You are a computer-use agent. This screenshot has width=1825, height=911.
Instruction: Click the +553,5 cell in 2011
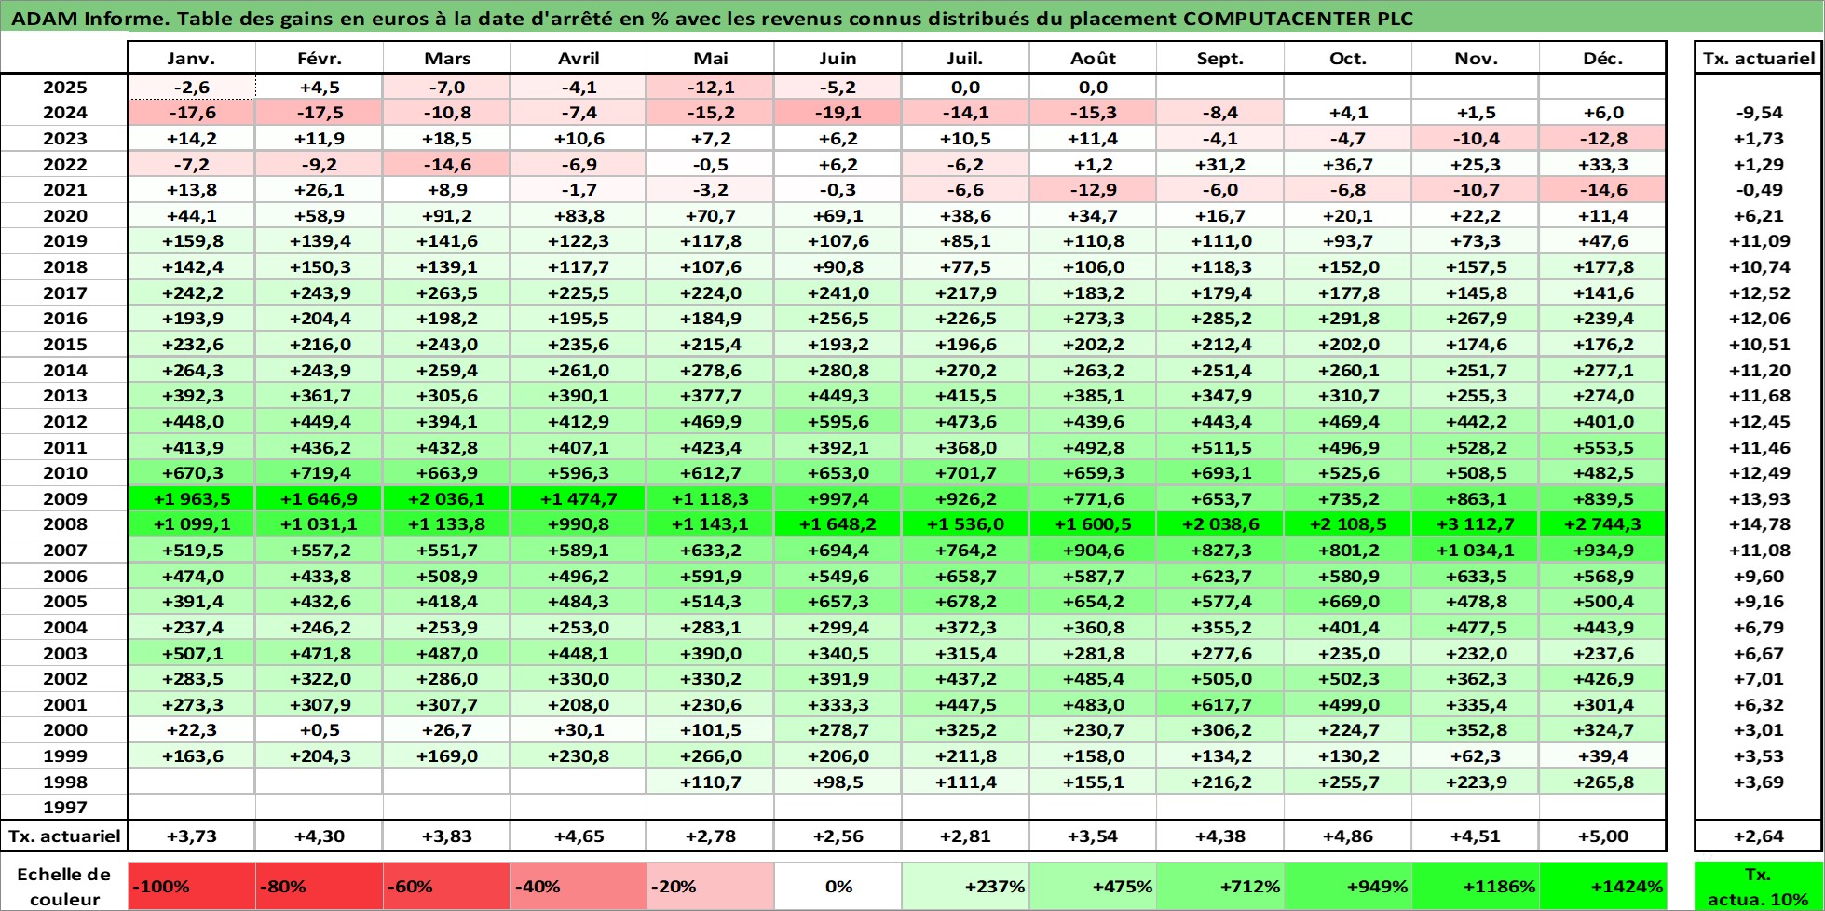coord(1602,448)
